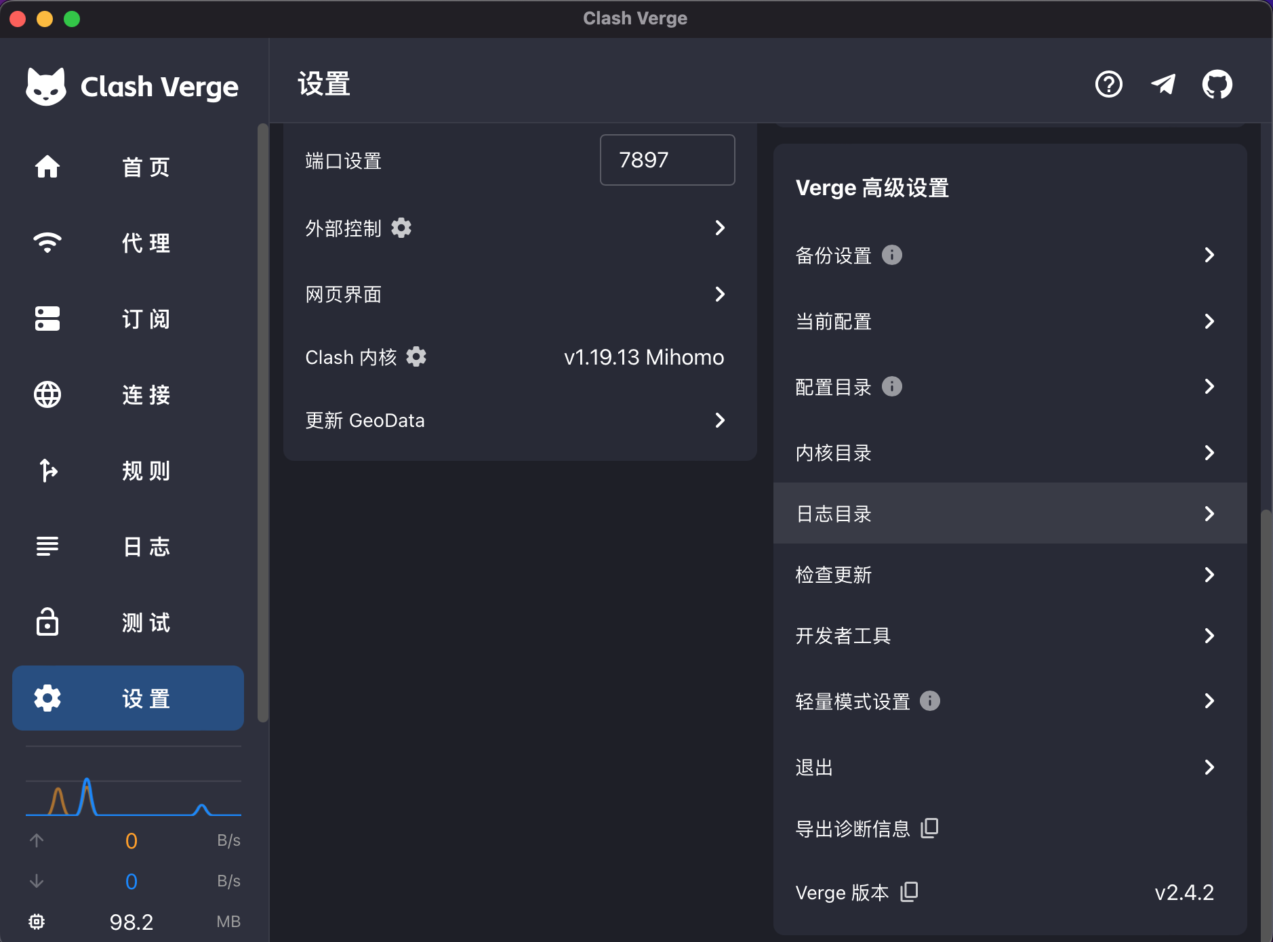Expand 更新 GeoData chevron arrow
This screenshot has height=942, width=1273.
[720, 420]
